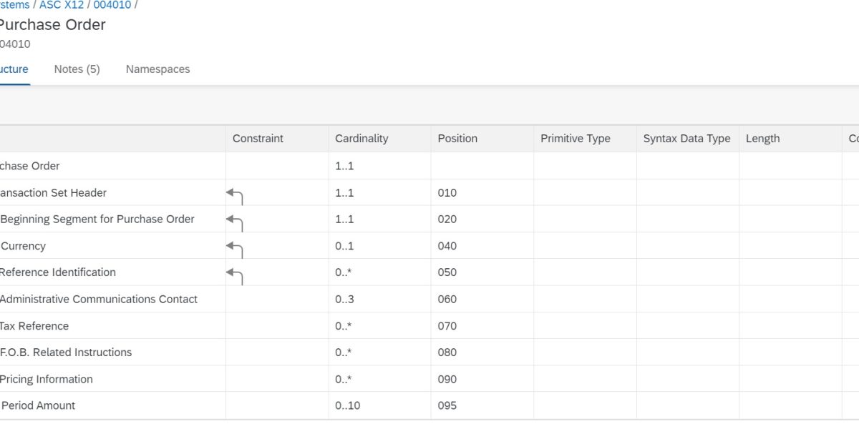Screen dimensions: 859x429
Task: Switch to the Namespaces tab
Action: [x=157, y=69]
